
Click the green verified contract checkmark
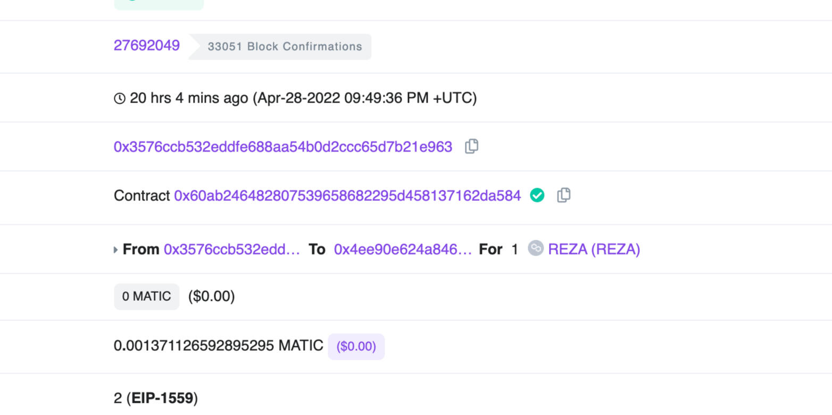(x=537, y=196)
